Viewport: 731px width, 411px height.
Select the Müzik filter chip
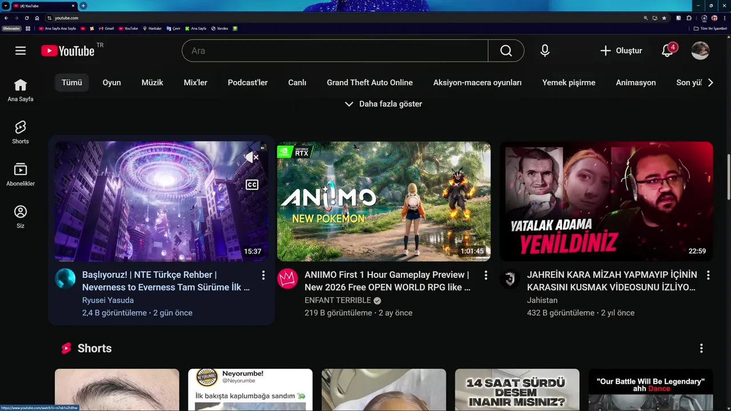click(x=152, y=83)
